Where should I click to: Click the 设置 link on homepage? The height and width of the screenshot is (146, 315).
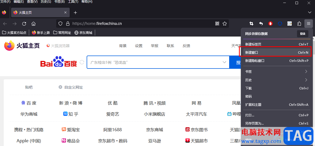tap(139, 46)
